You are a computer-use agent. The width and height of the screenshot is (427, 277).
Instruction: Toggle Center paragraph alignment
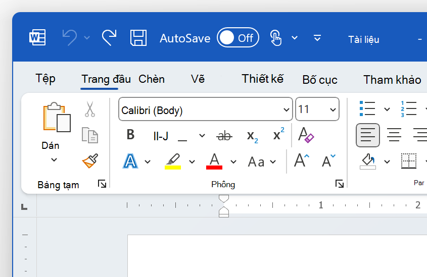click(394, 135)
